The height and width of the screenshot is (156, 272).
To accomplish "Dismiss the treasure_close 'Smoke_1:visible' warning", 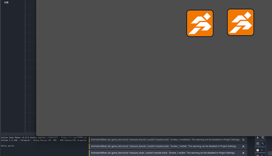I will pyautogui.click(x=243, y=153).
